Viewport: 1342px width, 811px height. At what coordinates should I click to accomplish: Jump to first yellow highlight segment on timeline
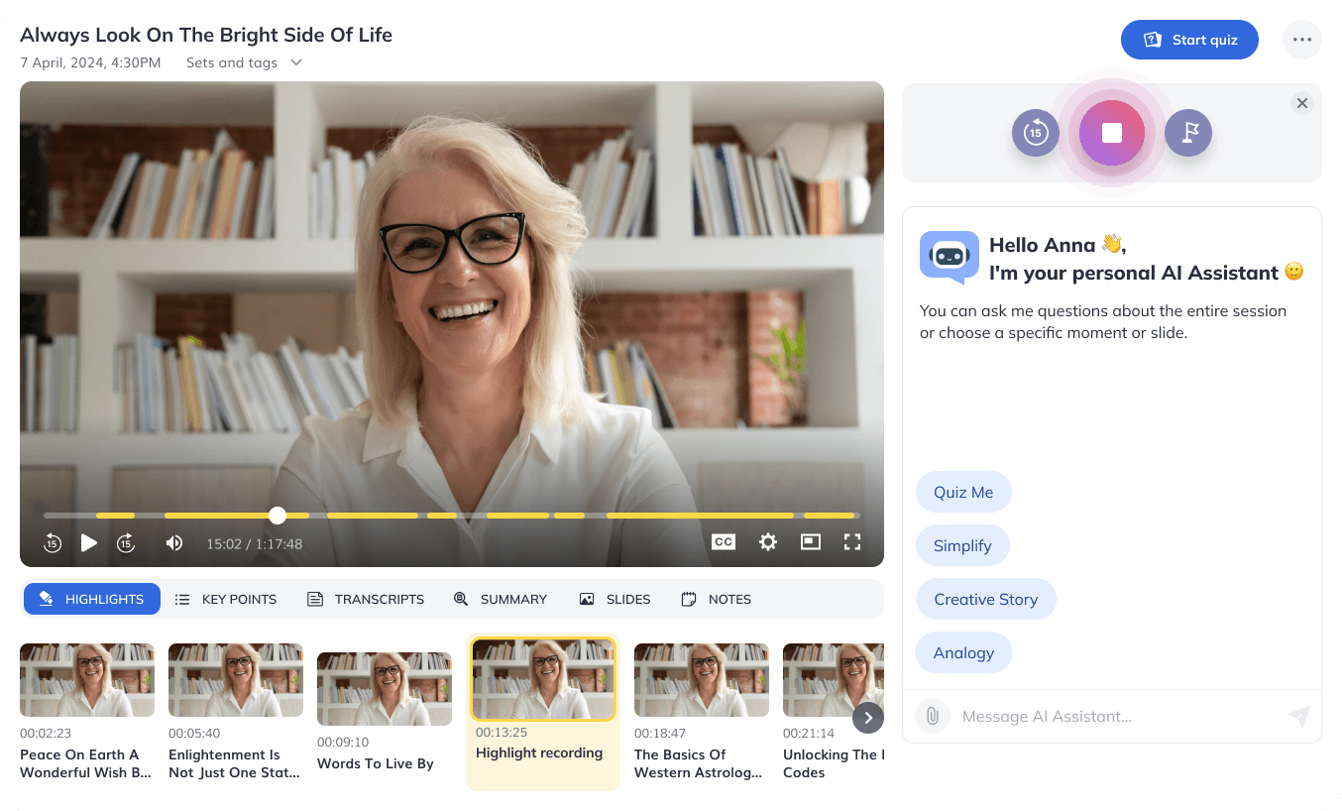[x=115, y=516]
